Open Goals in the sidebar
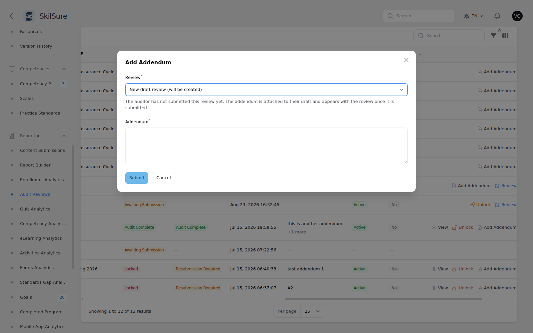 [26, 297]
